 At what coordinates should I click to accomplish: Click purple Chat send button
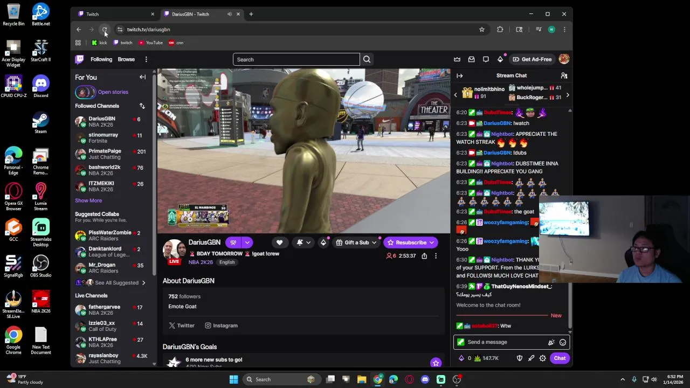[560, 358]
